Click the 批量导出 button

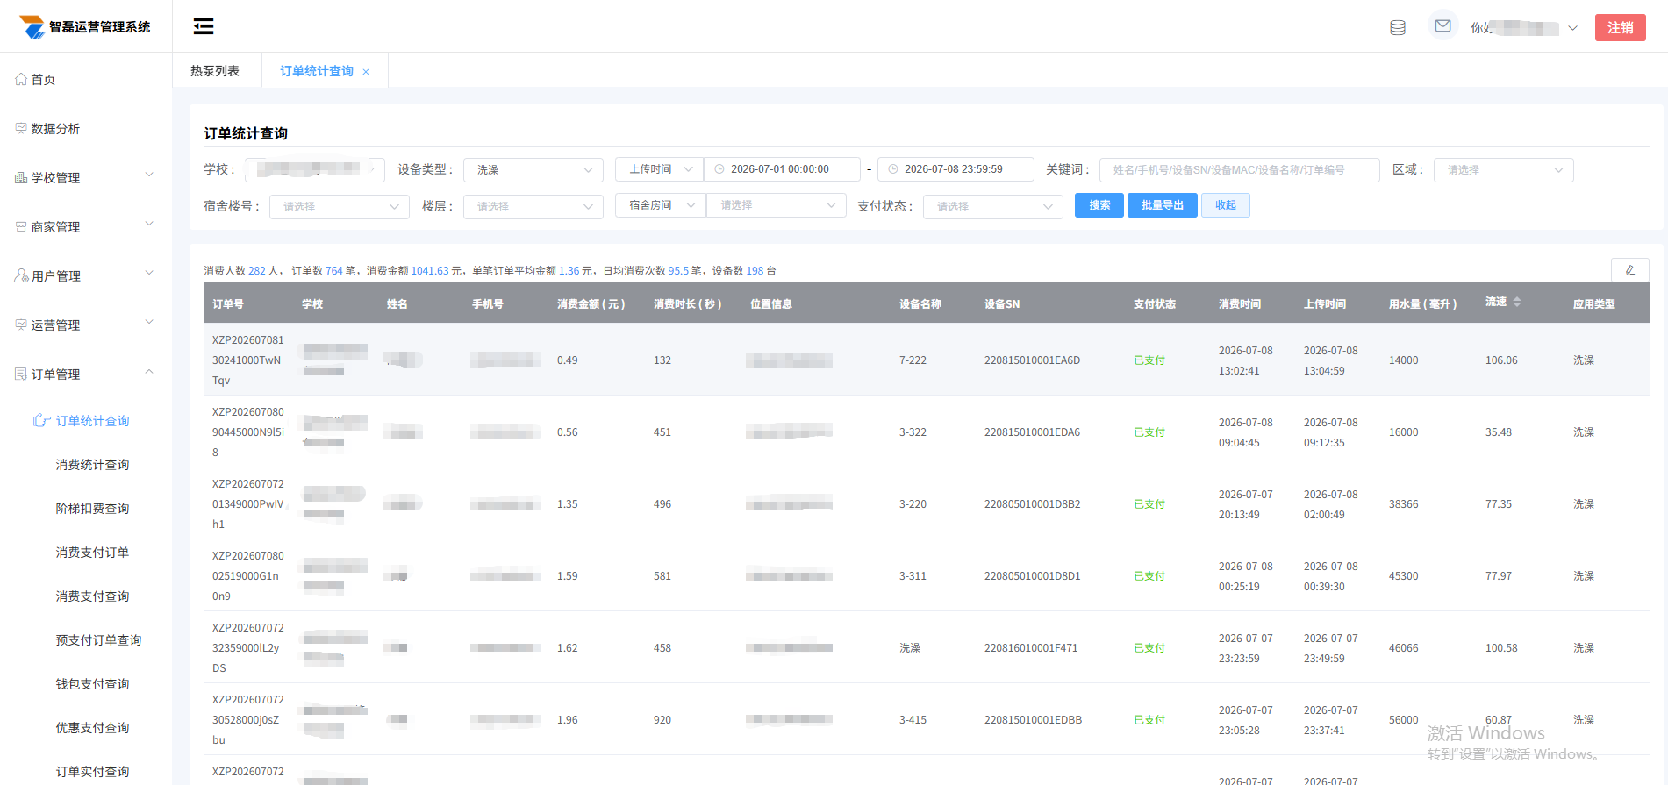[x=1163, y=205]
